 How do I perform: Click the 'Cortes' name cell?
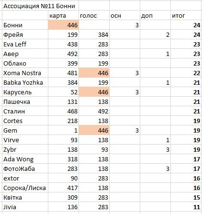point(25,121)
